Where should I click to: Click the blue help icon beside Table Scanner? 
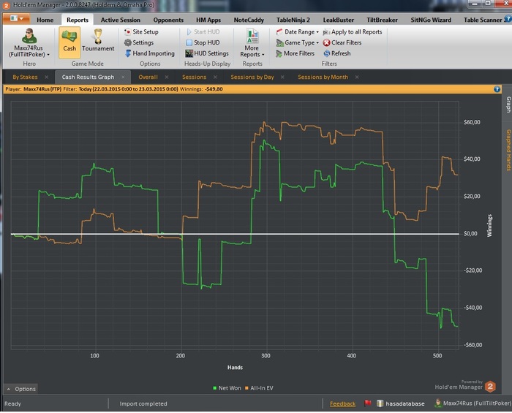(508, 18)
